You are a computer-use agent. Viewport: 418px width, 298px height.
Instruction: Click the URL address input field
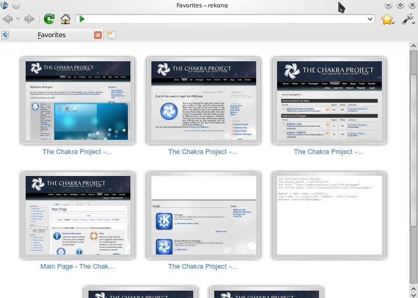[x=225, y=19]
